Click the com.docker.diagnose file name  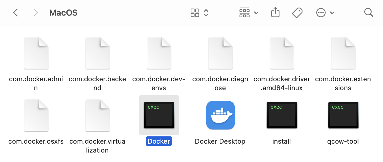coord(220,84)
